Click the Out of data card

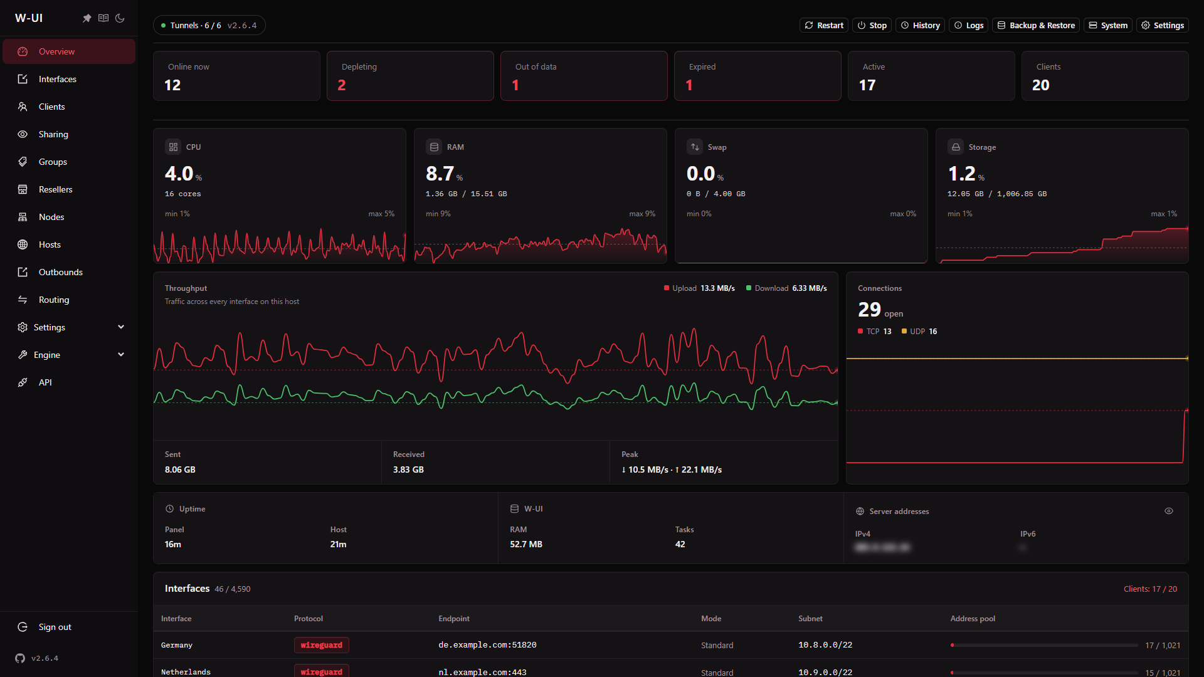[x=584, y=76]
